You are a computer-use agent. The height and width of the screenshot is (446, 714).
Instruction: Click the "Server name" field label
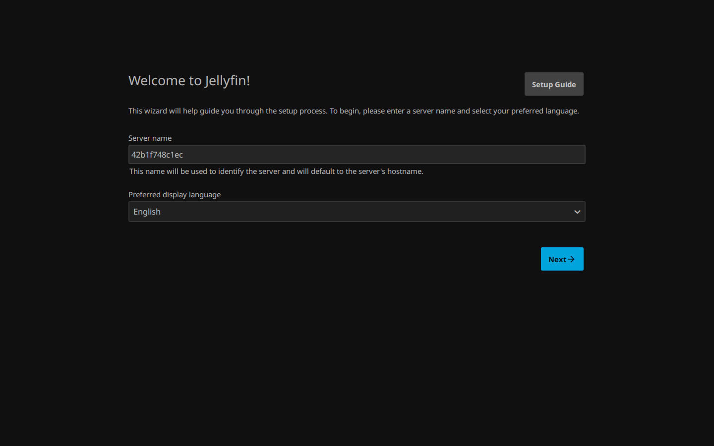pos(150,138)
